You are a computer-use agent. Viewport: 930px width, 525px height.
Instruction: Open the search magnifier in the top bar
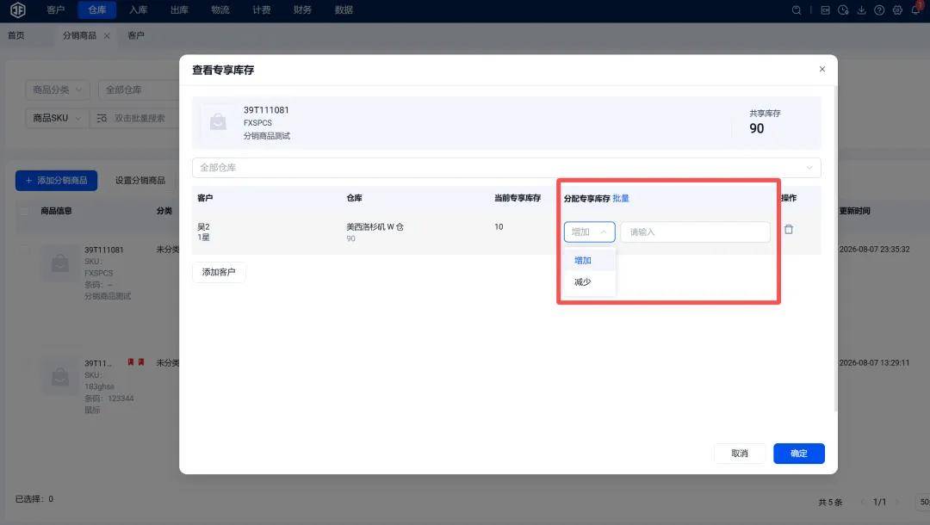click(797, 10)
